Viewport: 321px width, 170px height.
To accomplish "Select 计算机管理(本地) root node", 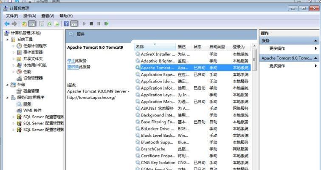I will (x=26, y=33).
